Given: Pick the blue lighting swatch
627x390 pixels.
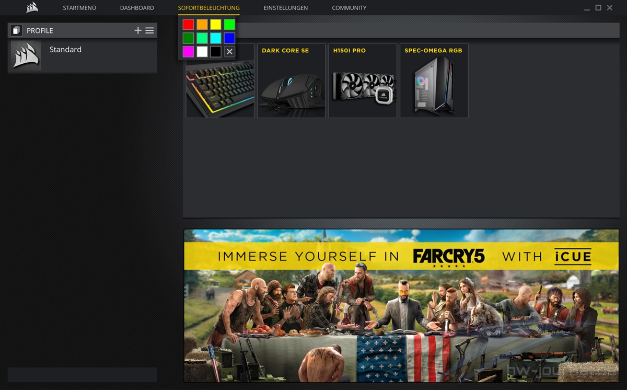Looking at the screenshot, I should (x=229, y=38).
